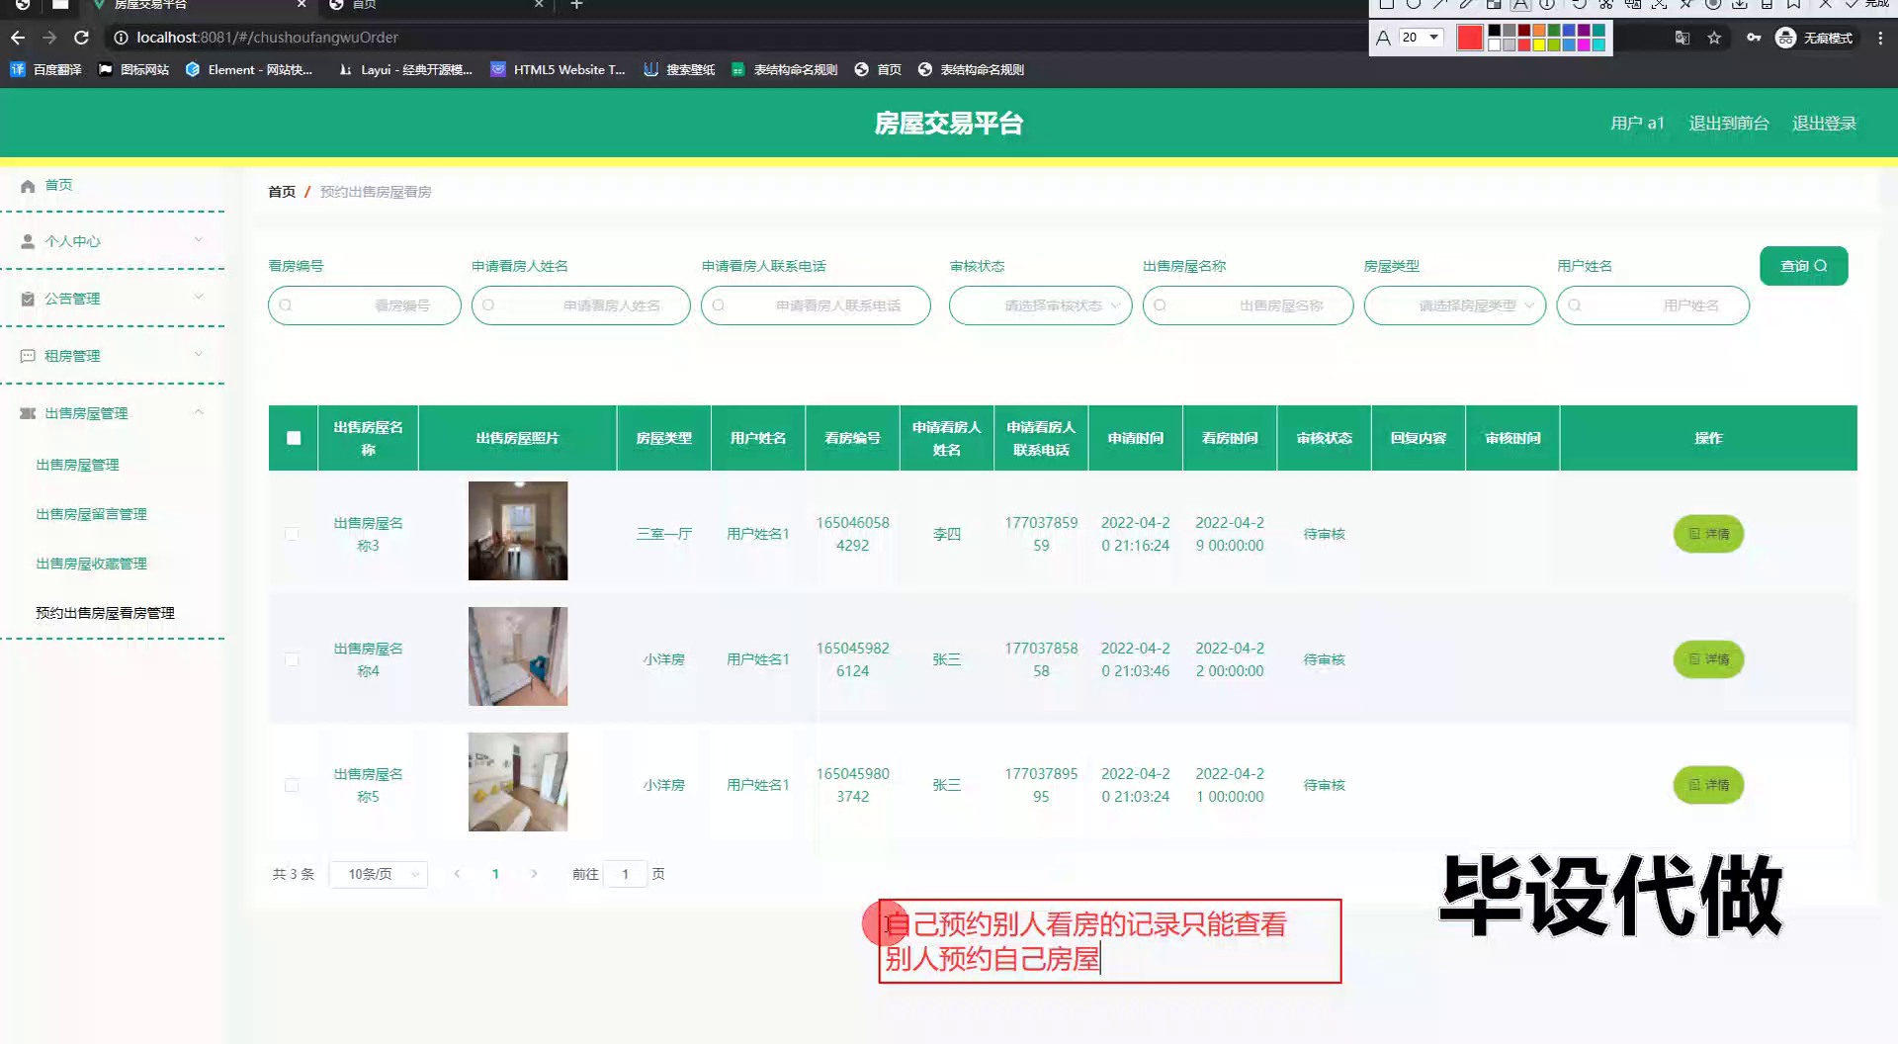Open 出售房屋管理 submenu item
Screen dimensions: 1898x1044
coord(78,465)
